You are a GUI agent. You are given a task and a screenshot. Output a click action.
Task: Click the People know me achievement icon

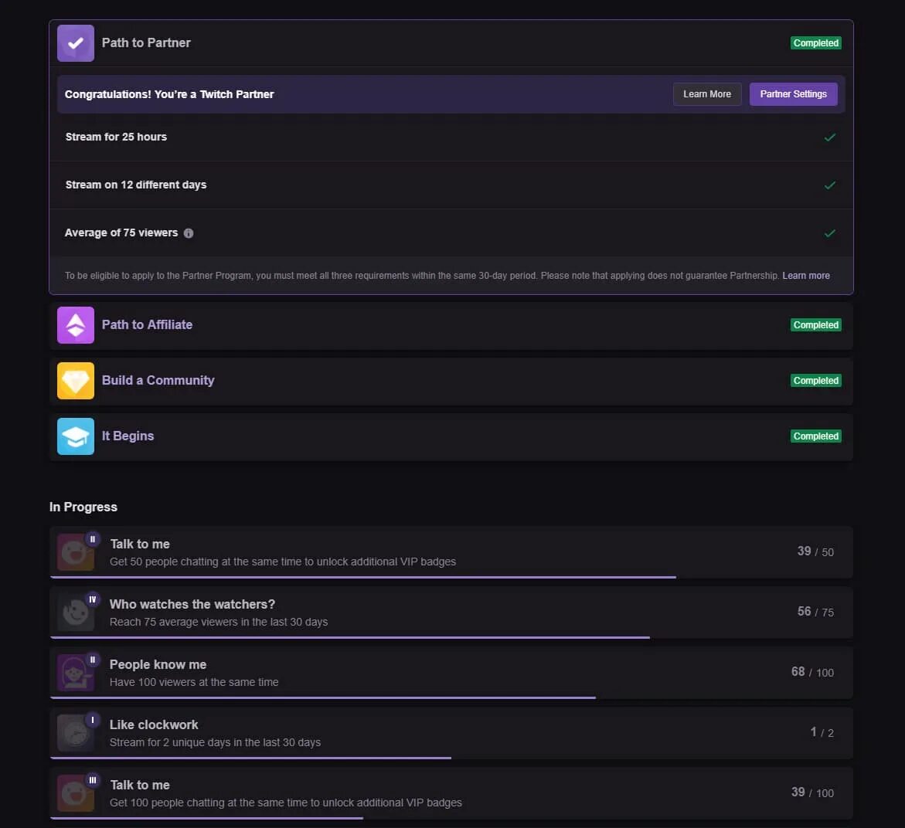click(x=75, y=673)
